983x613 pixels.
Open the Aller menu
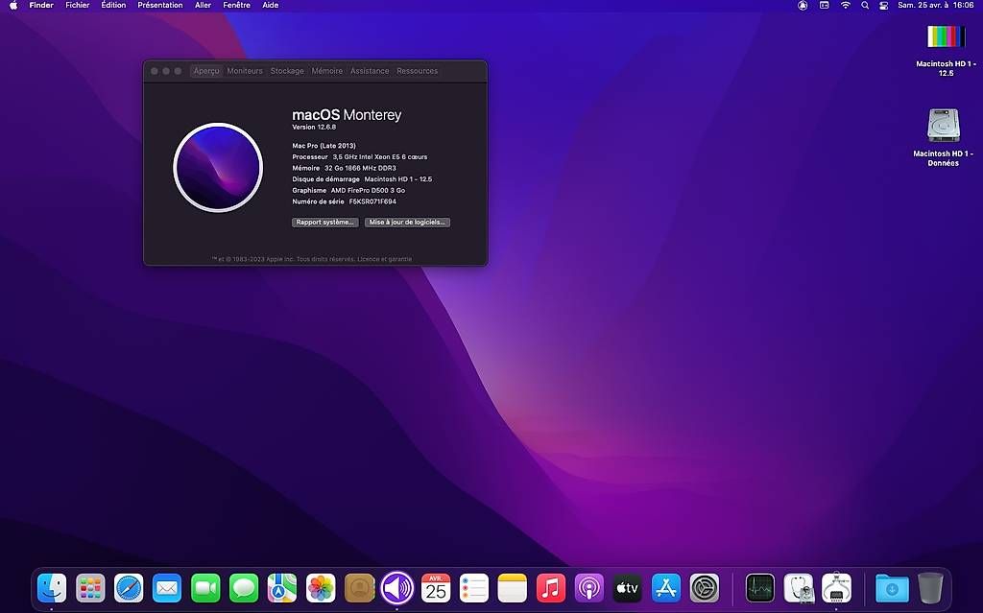pos(203,5)
